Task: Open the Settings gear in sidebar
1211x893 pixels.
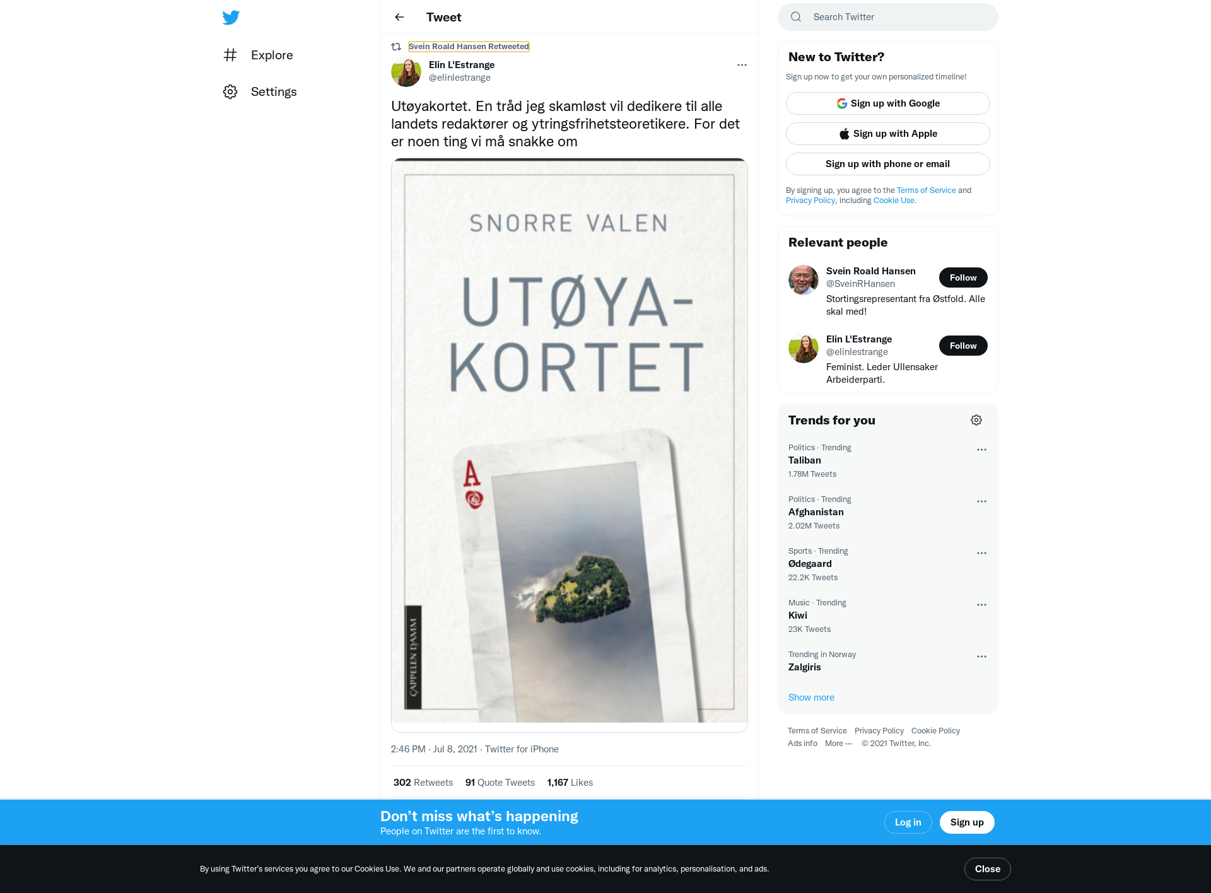Action: (x=230, y=91)
